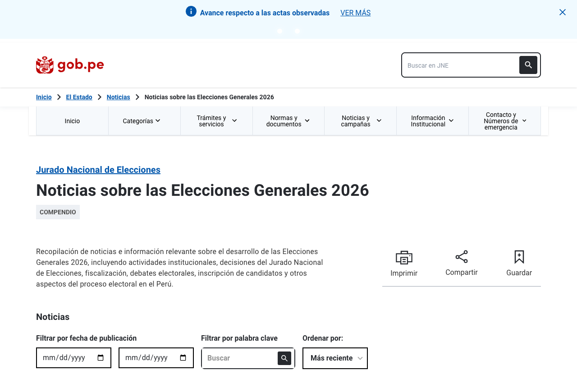Click the Imprimir printer icon
Screen dimensions: 577x370
(x=404, y=257)
